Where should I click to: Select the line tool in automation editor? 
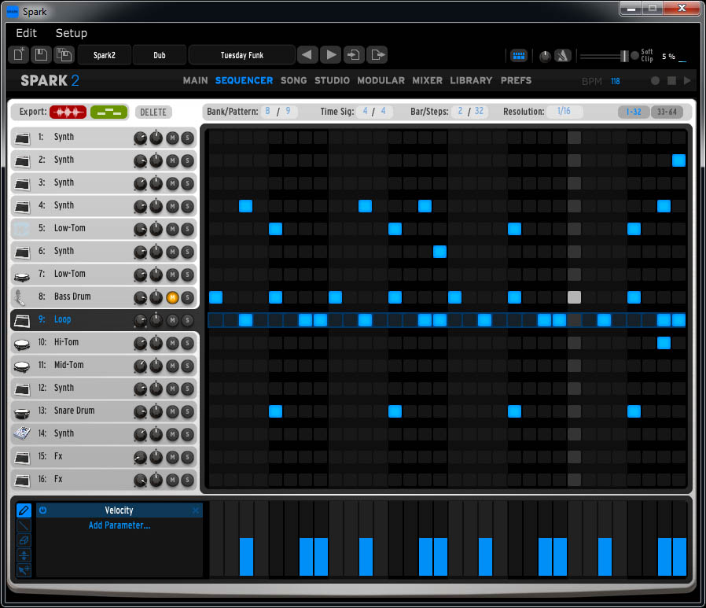point(24,525)
